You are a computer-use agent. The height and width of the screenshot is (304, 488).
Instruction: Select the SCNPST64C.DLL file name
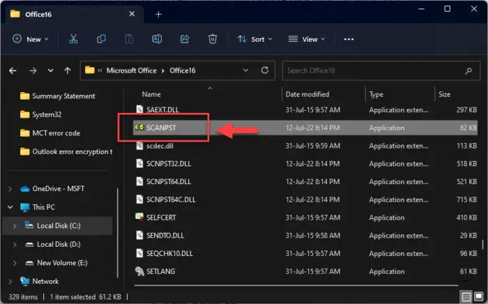point(171,199)
